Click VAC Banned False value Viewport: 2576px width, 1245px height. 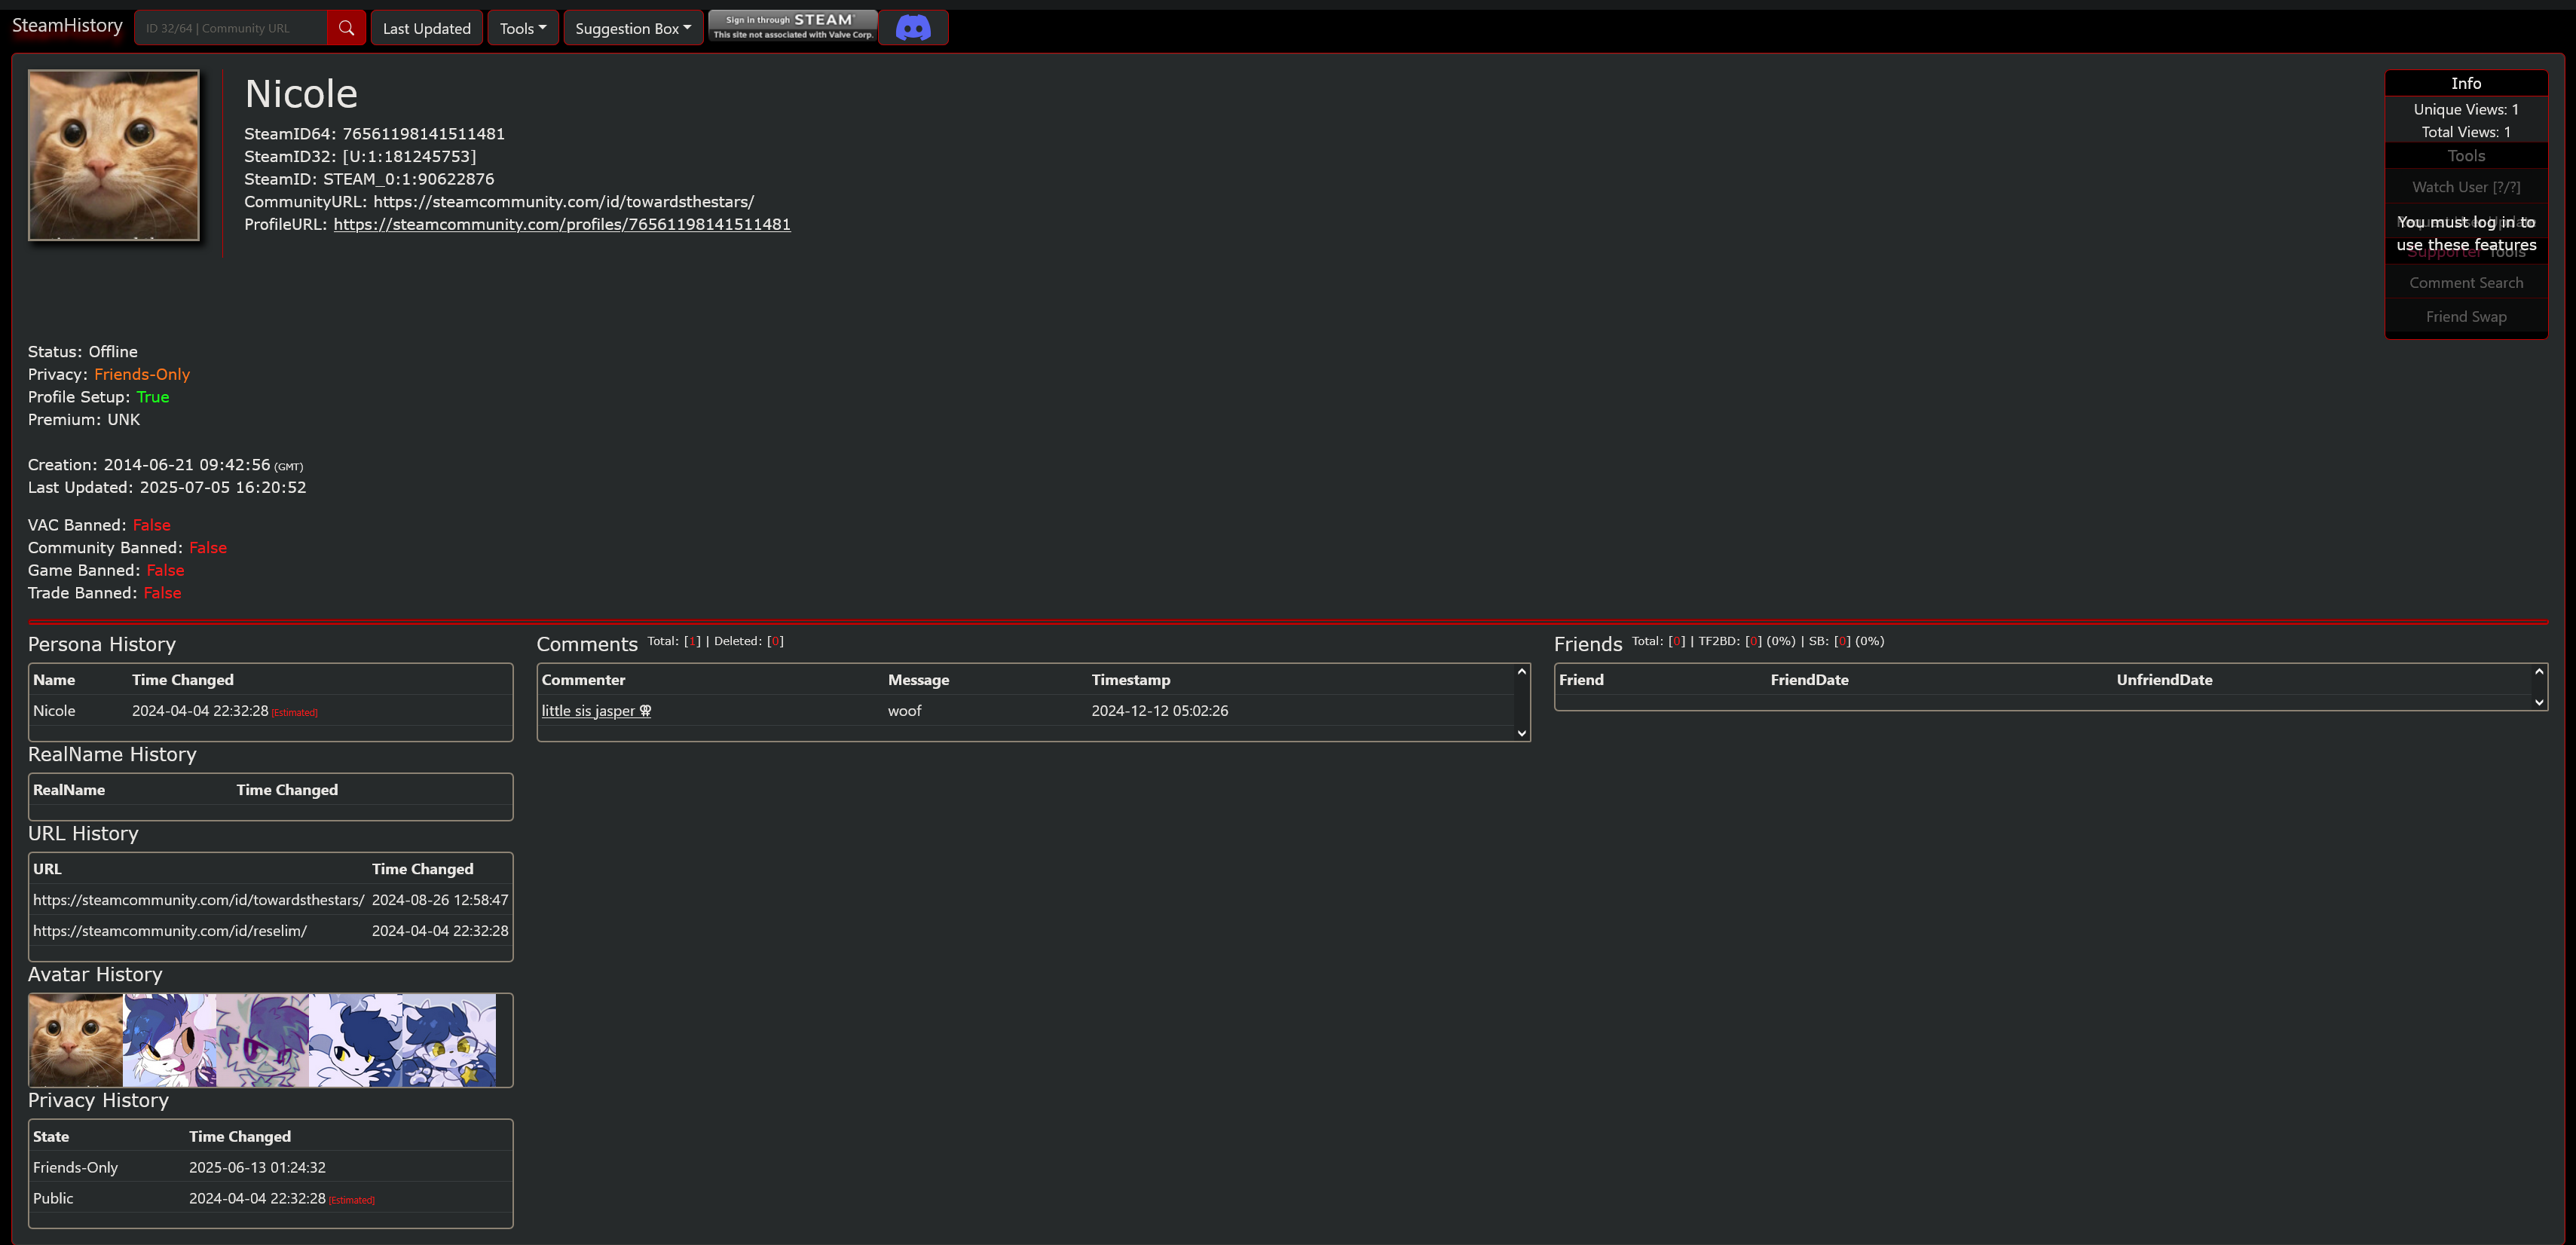[x=152, y=525]
